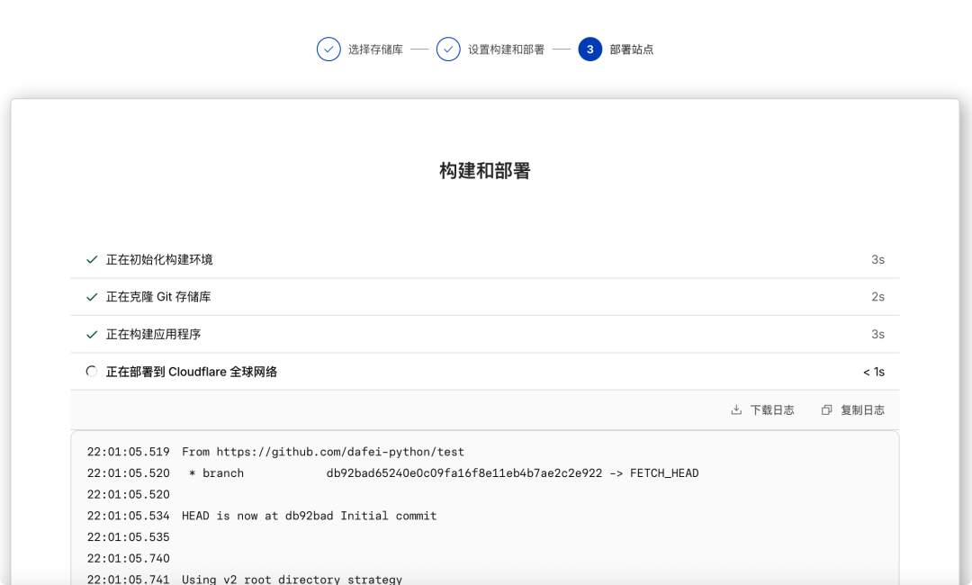This screenshot has height=585, width=972.
Task: Click the < 1s deployment duration
Action: (x=874, y=372)
